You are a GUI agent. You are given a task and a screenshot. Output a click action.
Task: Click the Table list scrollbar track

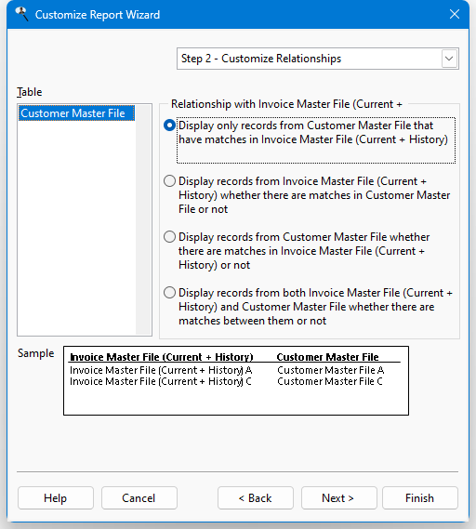143,219
